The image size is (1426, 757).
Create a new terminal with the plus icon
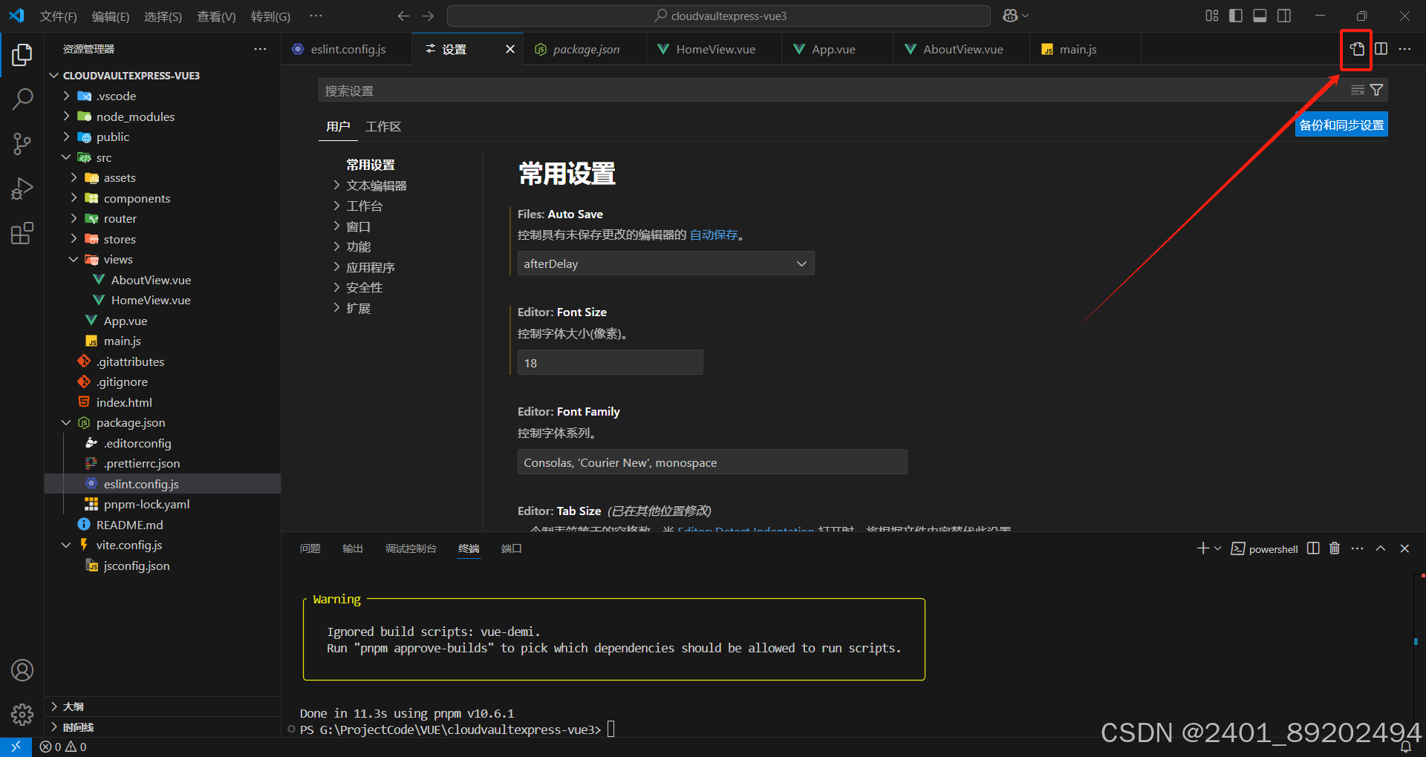coord(1201,548)
